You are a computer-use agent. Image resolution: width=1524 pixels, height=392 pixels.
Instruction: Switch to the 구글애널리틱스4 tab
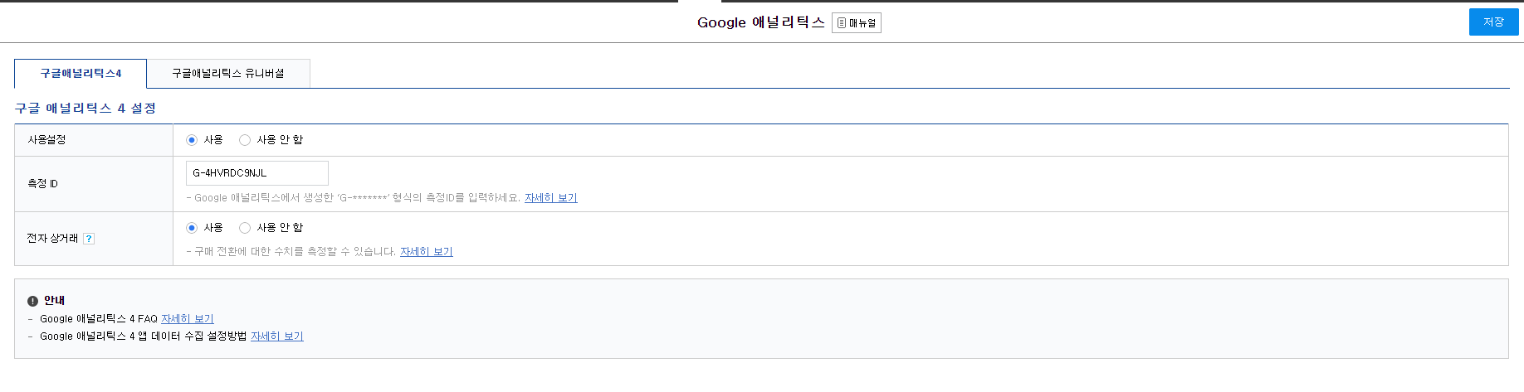[x=81, y=74]
